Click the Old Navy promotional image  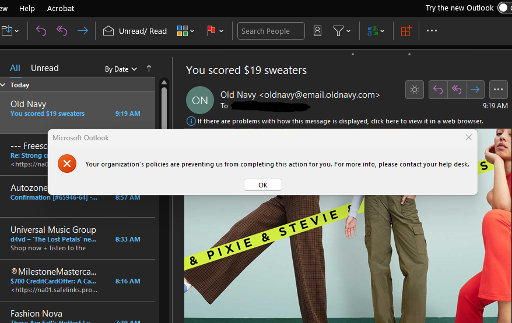point(348,259)
